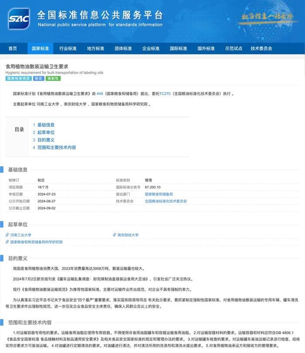
Task: Click the green 强制性 tag
Action: click(53, 79)
